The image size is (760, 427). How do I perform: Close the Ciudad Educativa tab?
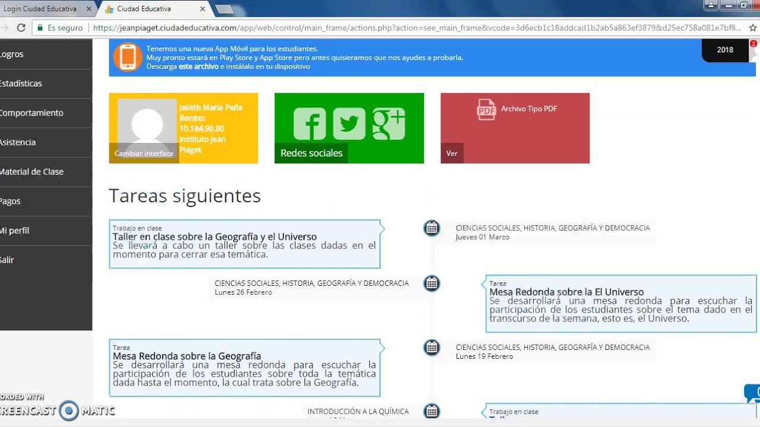pos(202,9)
